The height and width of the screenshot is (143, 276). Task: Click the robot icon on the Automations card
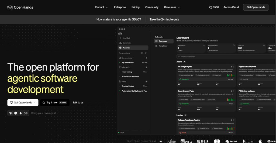pyautogui.click(x=203, y=46)
